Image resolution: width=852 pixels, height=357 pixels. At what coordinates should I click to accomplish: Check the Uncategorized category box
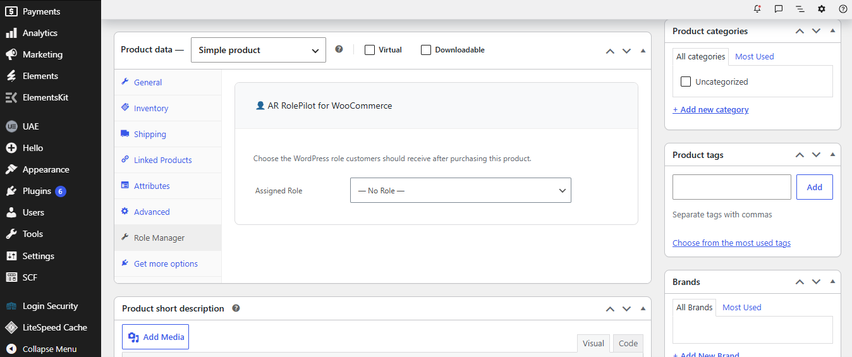tap(686, 82)
